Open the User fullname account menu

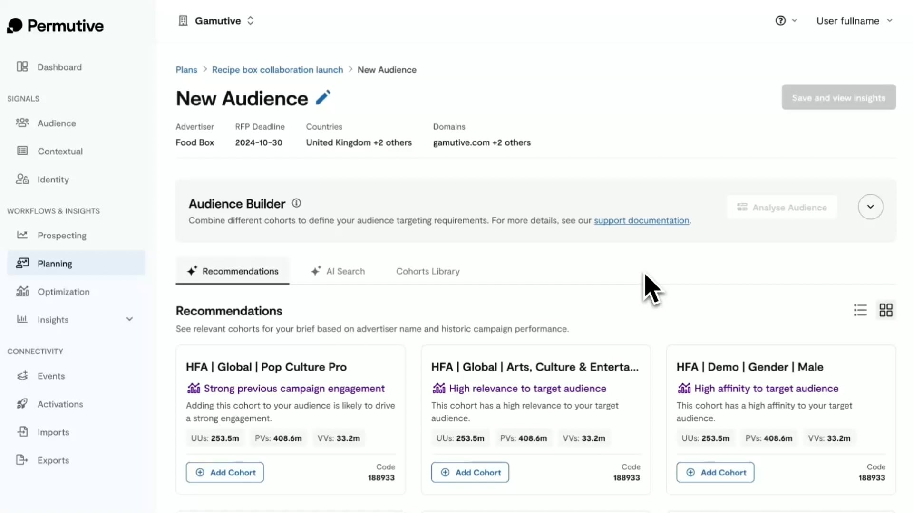(x=854, y=21)
